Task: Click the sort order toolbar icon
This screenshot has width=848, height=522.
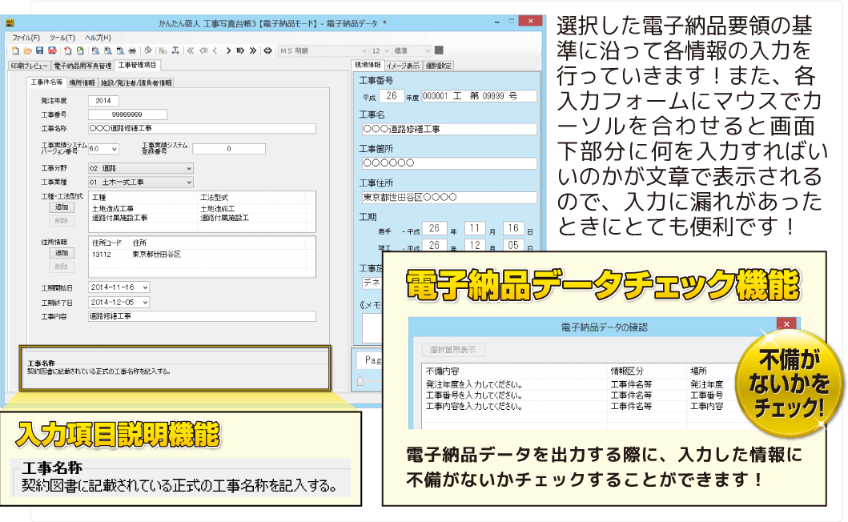Action: [x=175, y=51]
